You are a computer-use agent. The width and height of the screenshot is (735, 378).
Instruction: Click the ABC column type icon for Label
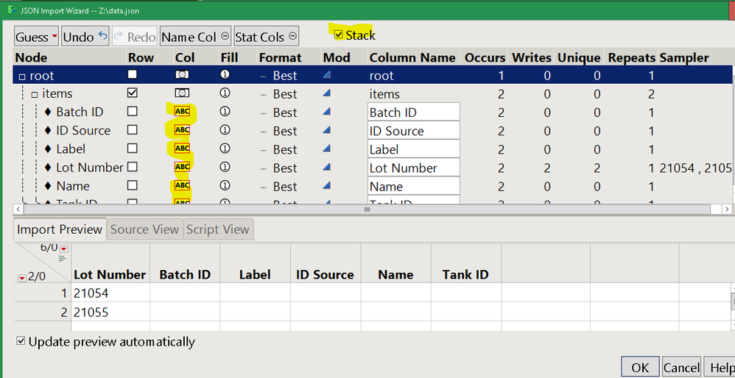point(181,149)
